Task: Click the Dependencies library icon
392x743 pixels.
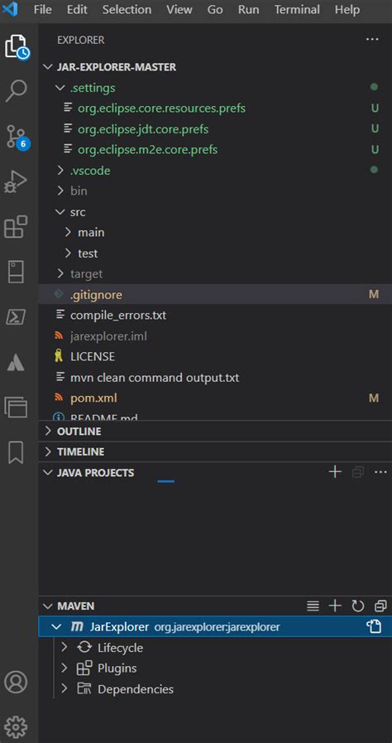Action: point(84,689)
